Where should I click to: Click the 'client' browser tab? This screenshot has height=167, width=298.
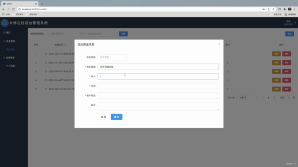pos(19,4)
